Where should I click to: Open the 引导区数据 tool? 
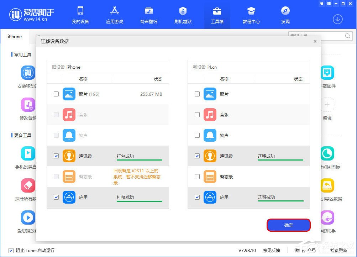pyautogui.click(x=327, y=185)
